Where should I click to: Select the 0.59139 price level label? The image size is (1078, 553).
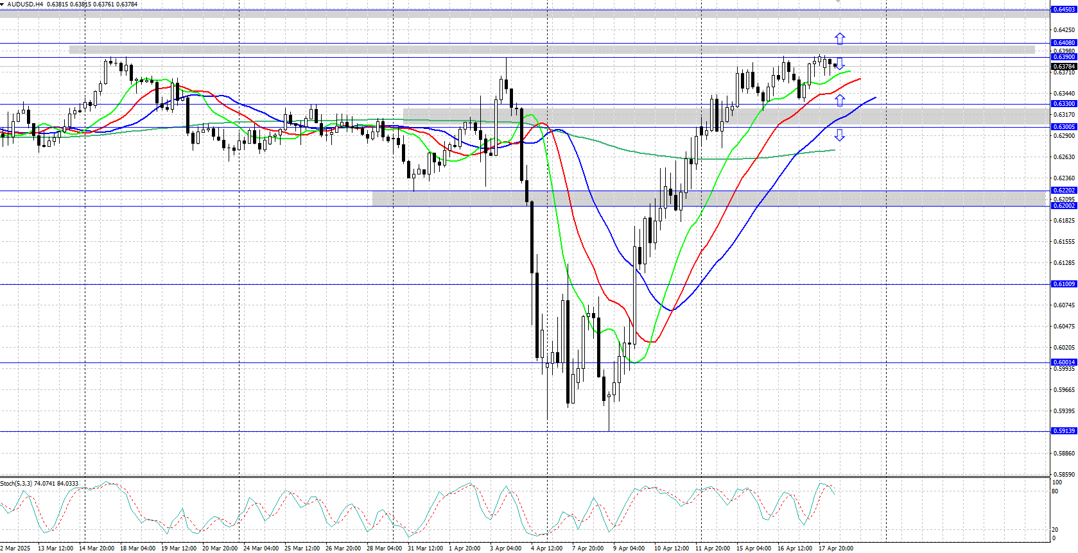tap(1063, 431)
